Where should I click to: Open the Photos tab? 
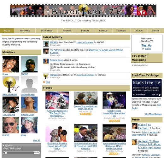[103, 31]
